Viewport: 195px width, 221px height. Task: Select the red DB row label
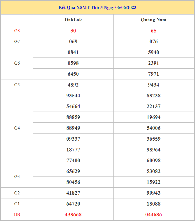[x=17, y=215]
